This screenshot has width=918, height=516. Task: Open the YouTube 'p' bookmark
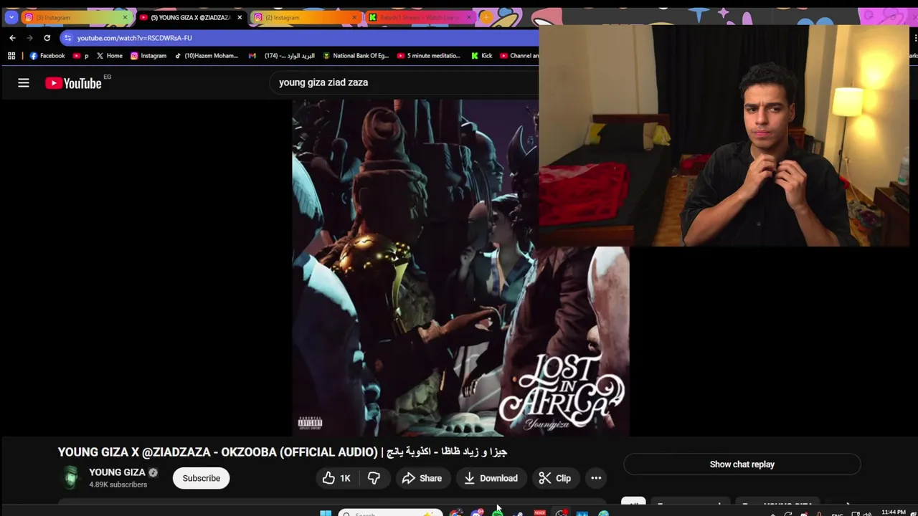(80, 56)
